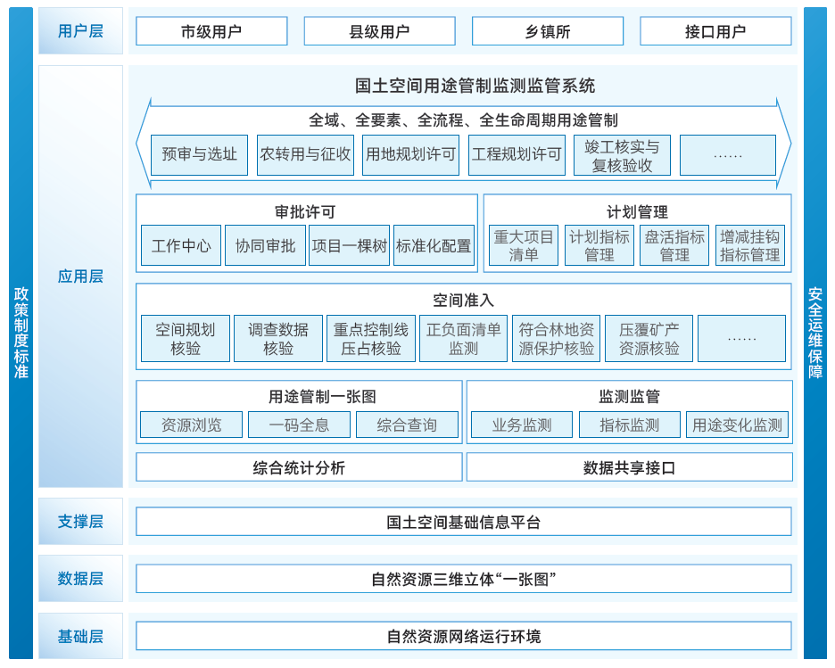835x668 pixels.
Task: Select the 计划指标管理 box
Action: pyautogui.click(x=599, y=245)
